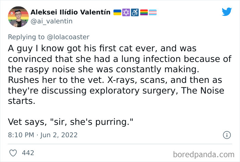Click the heart like icon

(13, 152)
